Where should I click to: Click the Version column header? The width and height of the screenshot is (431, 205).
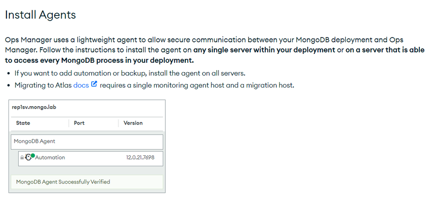[133, 123]
